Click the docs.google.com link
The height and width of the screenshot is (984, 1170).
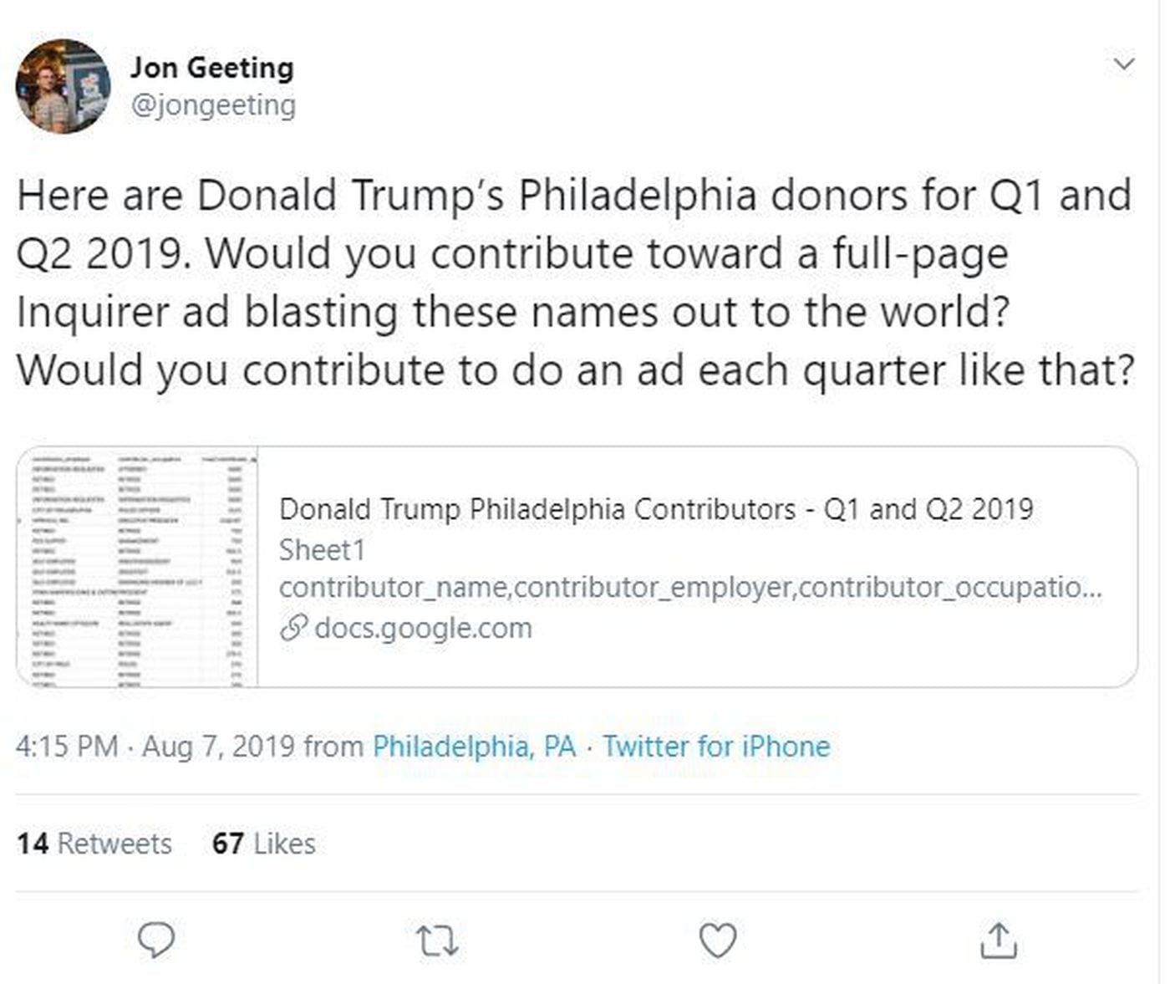coord(423,628)
